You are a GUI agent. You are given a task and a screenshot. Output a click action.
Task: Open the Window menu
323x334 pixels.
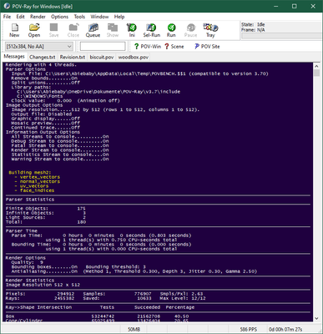[x=99, y=17]
